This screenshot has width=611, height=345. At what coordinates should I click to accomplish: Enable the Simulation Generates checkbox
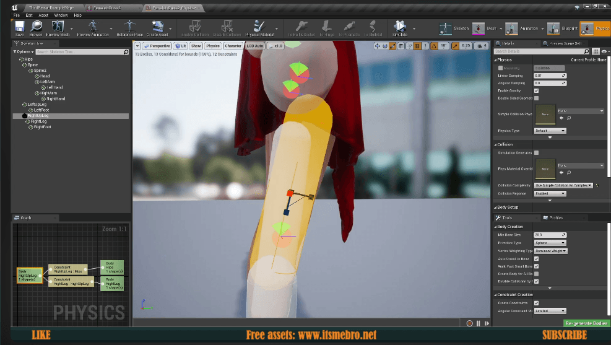pos(536,152)
